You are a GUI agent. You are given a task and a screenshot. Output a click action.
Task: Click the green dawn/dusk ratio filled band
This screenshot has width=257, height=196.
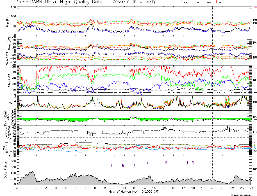pyautogui.click(x=70, y=120)
